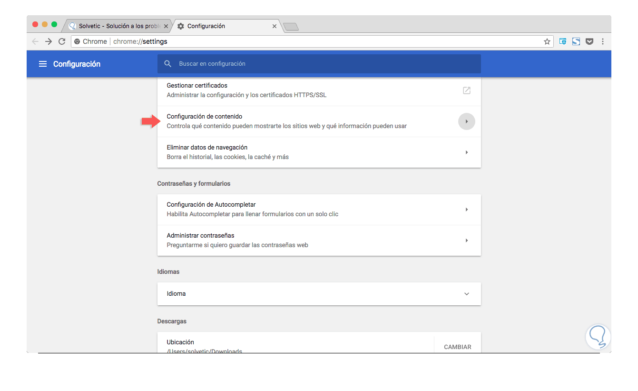
Task: Switch to the Solvetic tab
Action: tap(117, 26)
